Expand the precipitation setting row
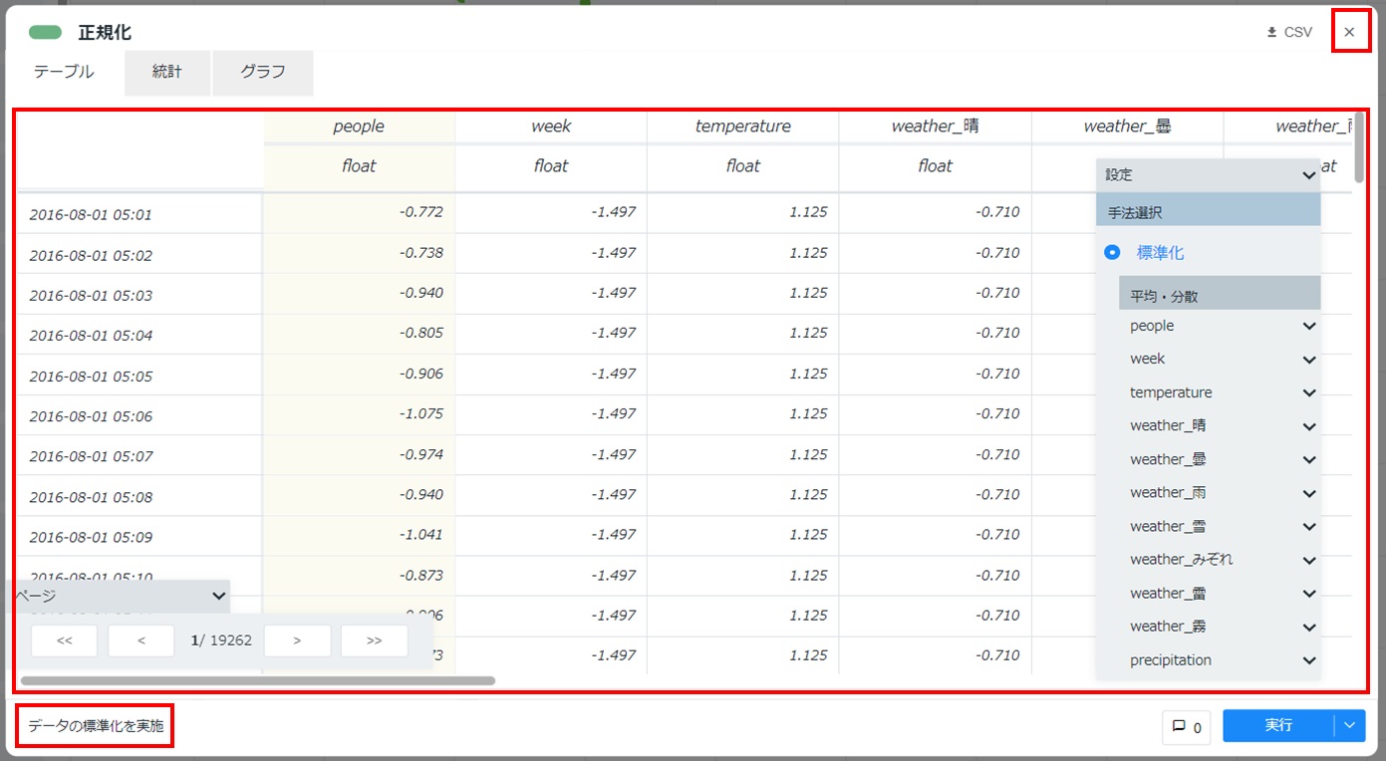Image resolution: width=1386 pixels, height=761 pixels. (1308, 660)
